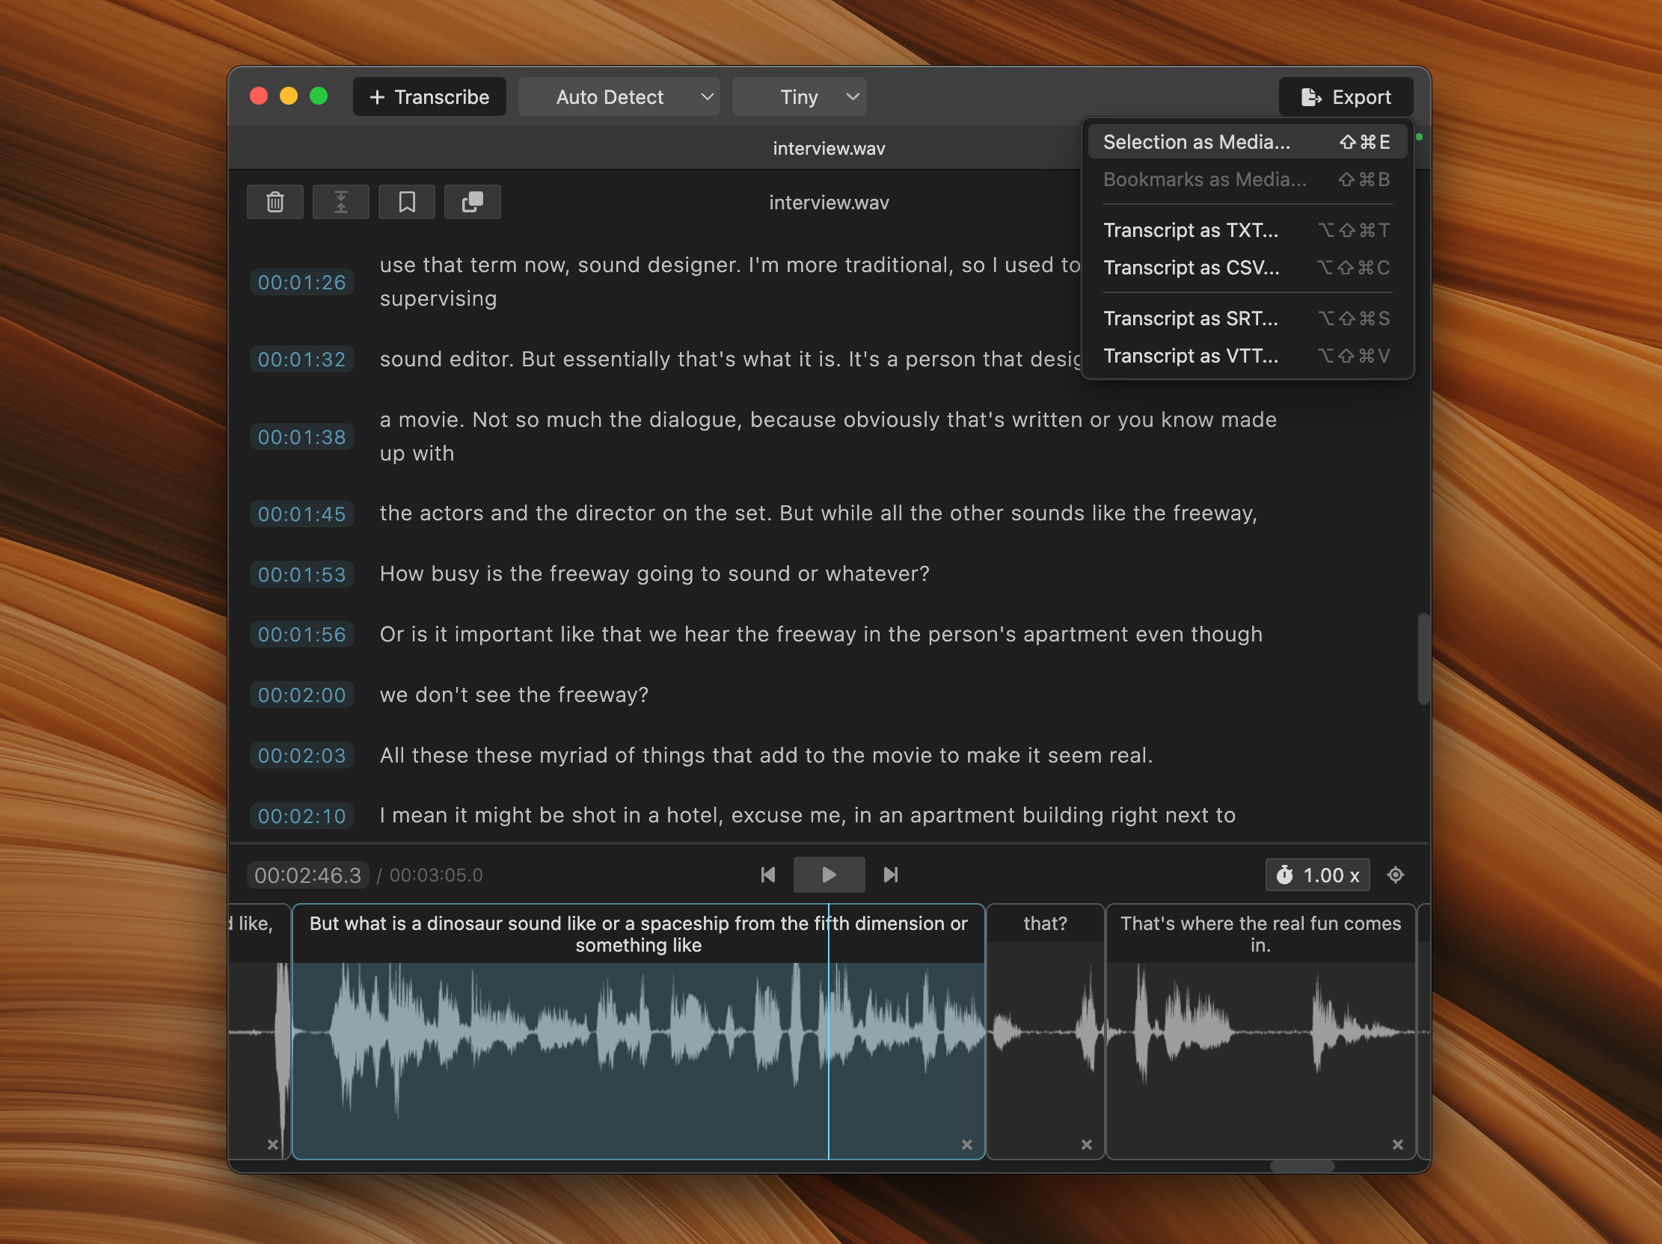Open the Auto Detect language dropdown

[x=619, y=97]
